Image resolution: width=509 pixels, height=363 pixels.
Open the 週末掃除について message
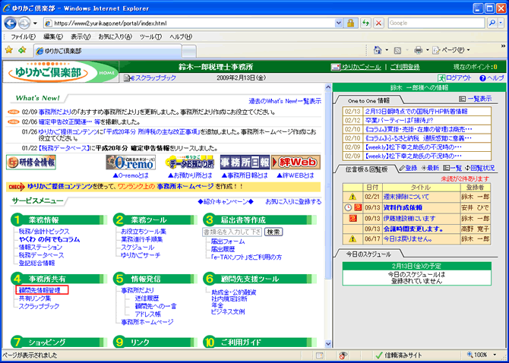coord(406,197)
